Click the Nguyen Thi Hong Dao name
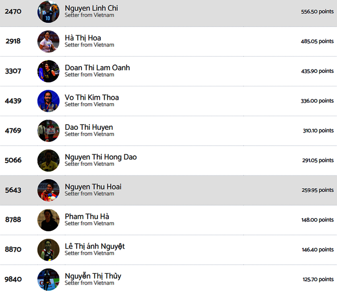 click(x=101, y=157)
